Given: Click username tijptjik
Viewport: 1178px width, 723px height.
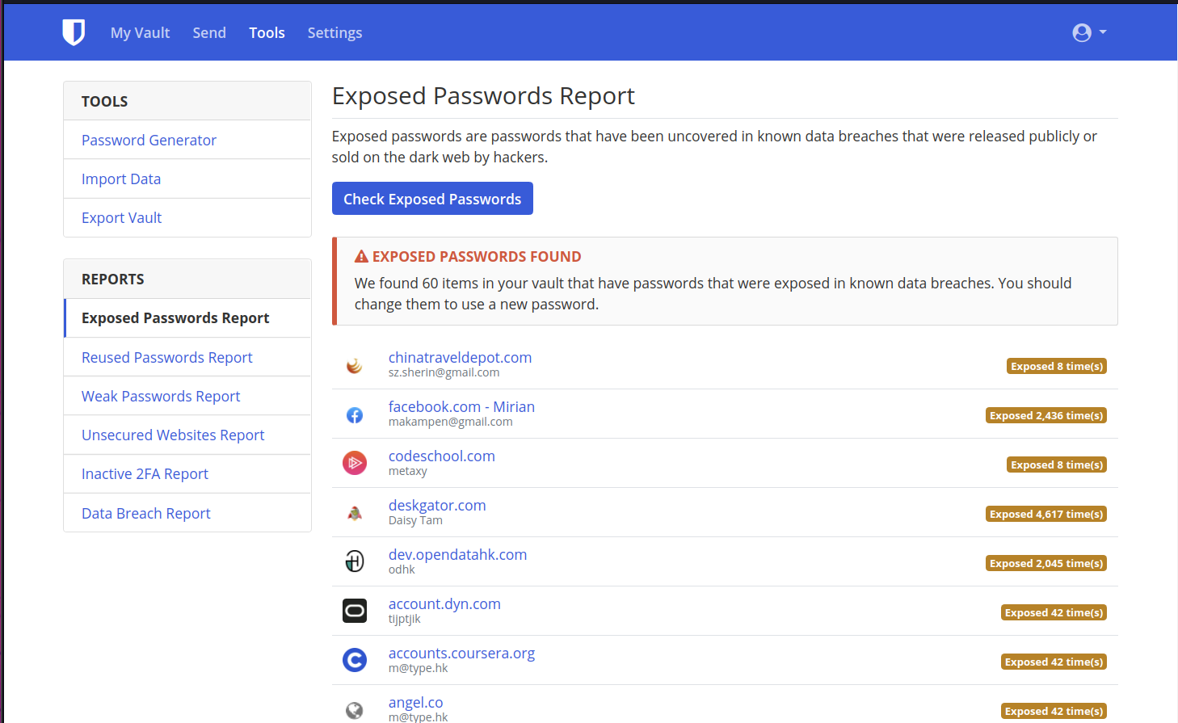Looking at the screenshot, I should click(404, 619).
